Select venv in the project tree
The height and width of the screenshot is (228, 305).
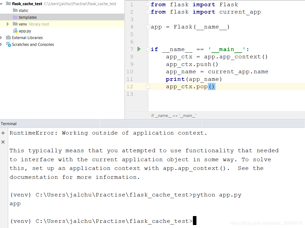[23, 24]
